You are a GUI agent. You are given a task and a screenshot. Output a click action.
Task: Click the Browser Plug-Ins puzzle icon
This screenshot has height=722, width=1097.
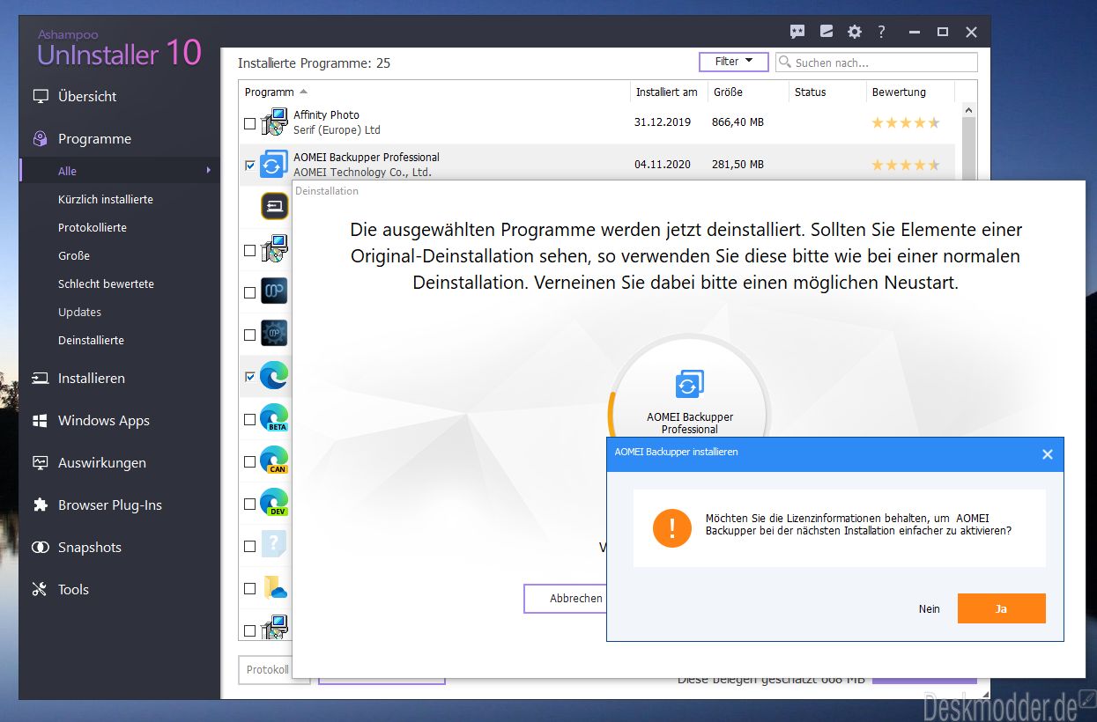[40, 505]
